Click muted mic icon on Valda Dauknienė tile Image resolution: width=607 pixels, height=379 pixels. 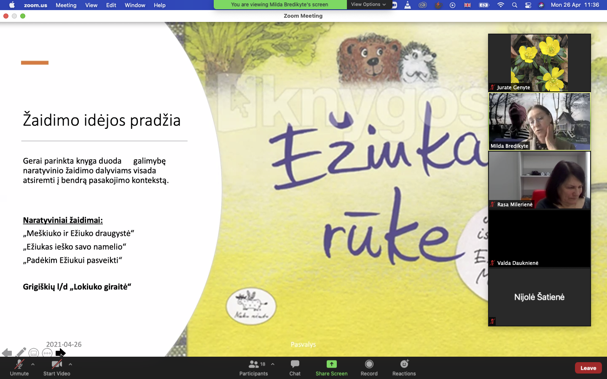click(x=492, y=263)
